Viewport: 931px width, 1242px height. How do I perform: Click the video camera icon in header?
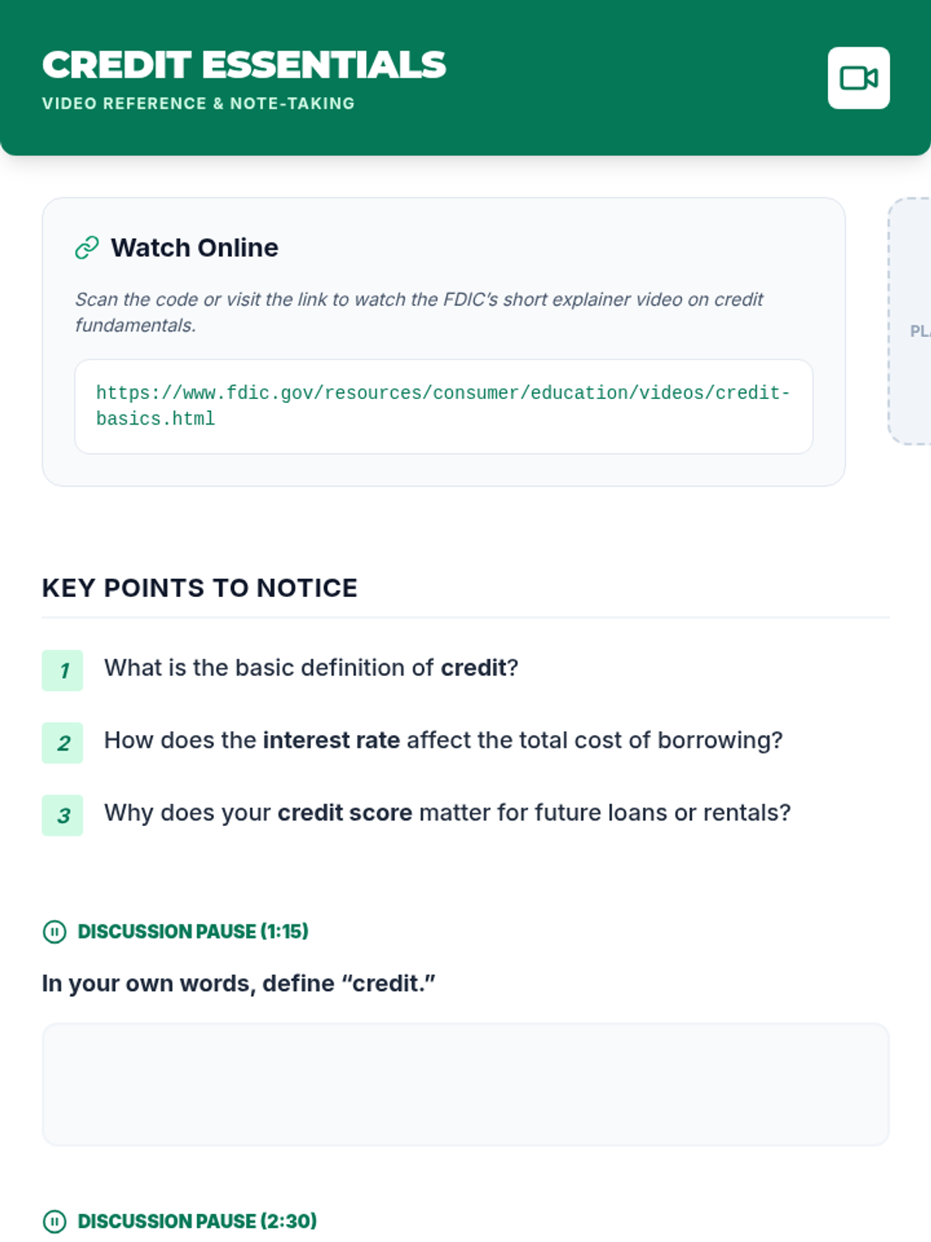coord(858,78)
